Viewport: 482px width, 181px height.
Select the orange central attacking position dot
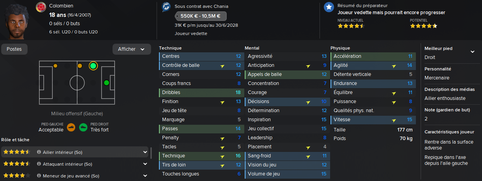pyautogui.click(x=79, y=66)
